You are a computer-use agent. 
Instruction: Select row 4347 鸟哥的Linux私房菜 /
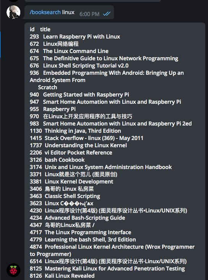pos(62,225)
